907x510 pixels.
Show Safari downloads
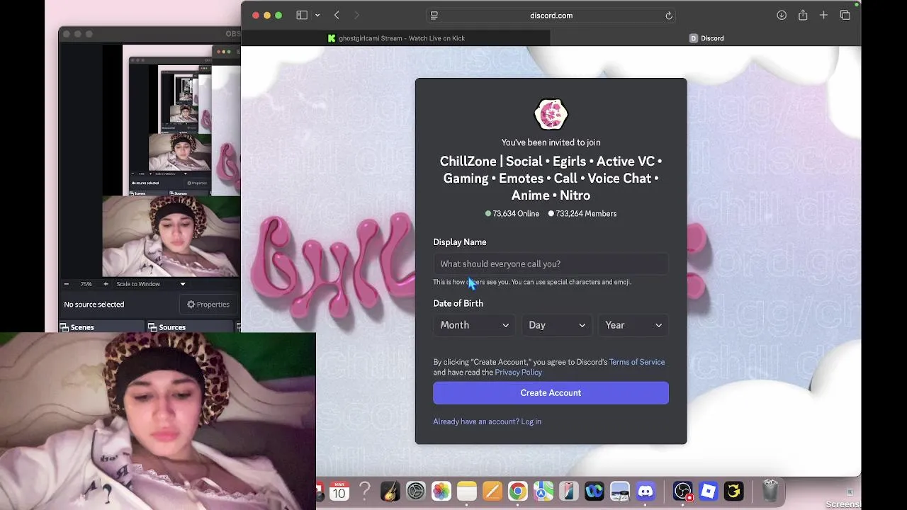pyautogui.click(x=782, y=15)
